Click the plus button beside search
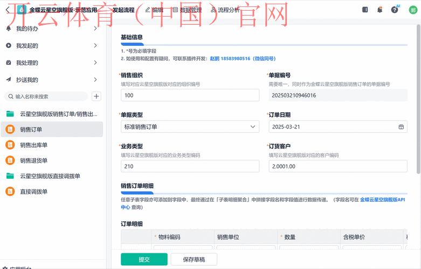Screen dimensions: 421x269 click(96, 96)
